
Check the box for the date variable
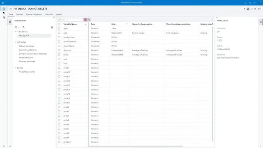click(59, 28)
